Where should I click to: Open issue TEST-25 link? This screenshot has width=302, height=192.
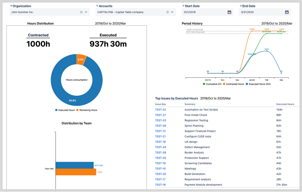point(161,158)
